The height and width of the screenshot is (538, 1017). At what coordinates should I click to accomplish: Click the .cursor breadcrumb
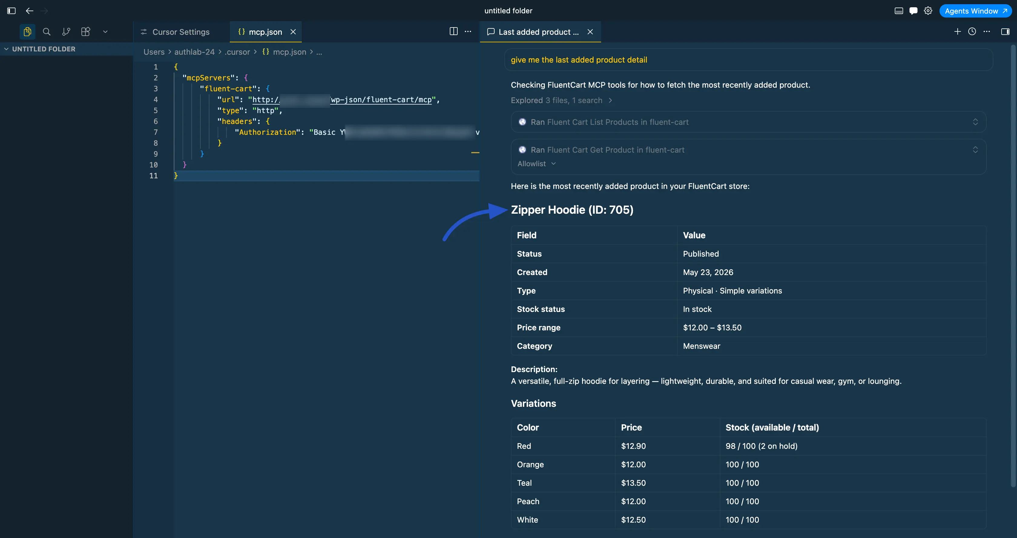(x=237, y=52)
